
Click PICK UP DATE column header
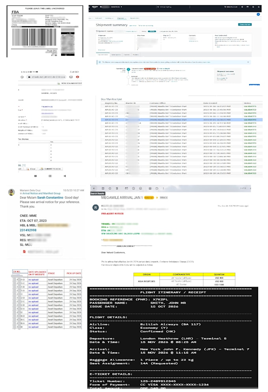pos(73,273)
